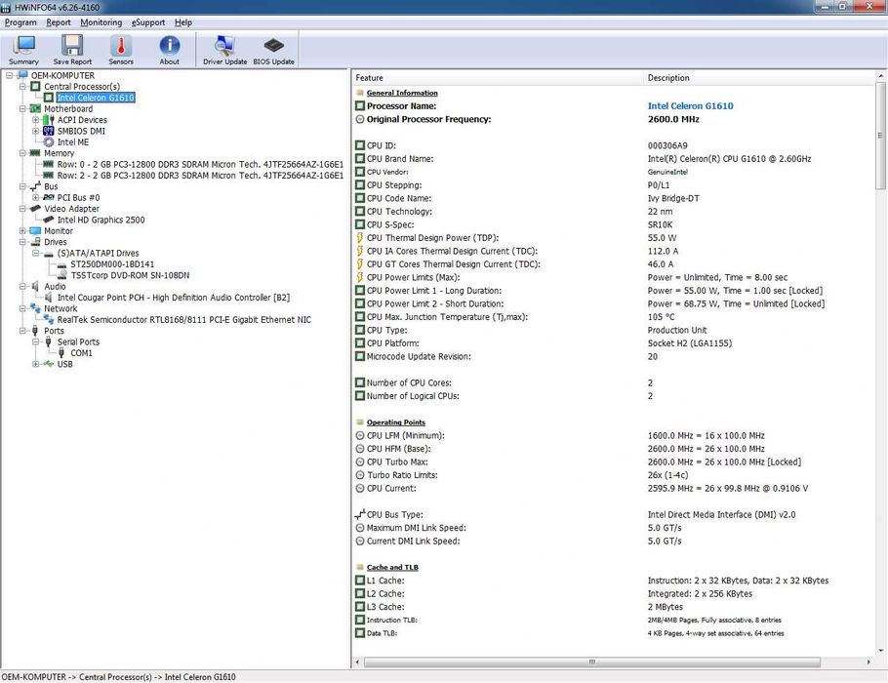Screen dimensions: 888x683
Task: Click the General Information section heading
Action: click(402, 93)
